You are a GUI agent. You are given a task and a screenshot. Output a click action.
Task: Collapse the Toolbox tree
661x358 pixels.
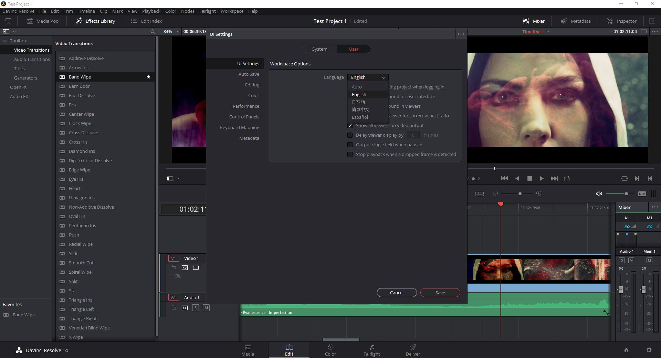tap(5, 41)
